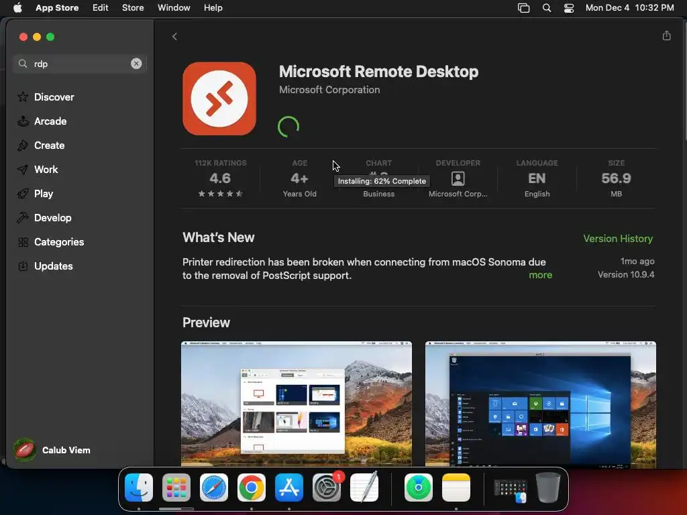Image resolution: width=687 pixels, height=515 pixels.
Task: Open Launchpad from the Dock
Action: pyautogui.click(x=176, y=488)
